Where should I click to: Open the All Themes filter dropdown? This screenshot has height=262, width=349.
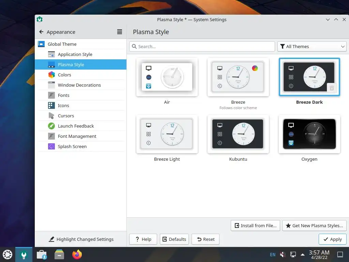point(312,46)
